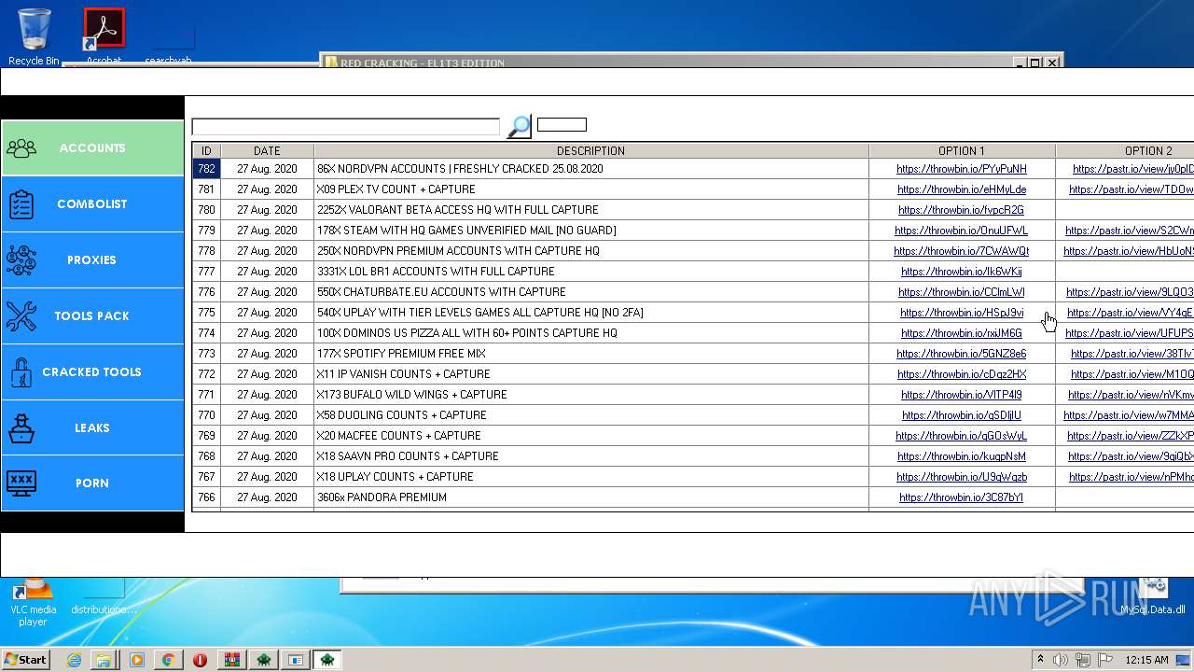Open throwbin.io/OnuUFWL link in row 779

coord(962,231)
